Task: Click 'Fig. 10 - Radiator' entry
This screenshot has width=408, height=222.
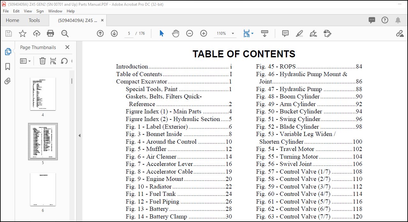Action: [179, 187]
